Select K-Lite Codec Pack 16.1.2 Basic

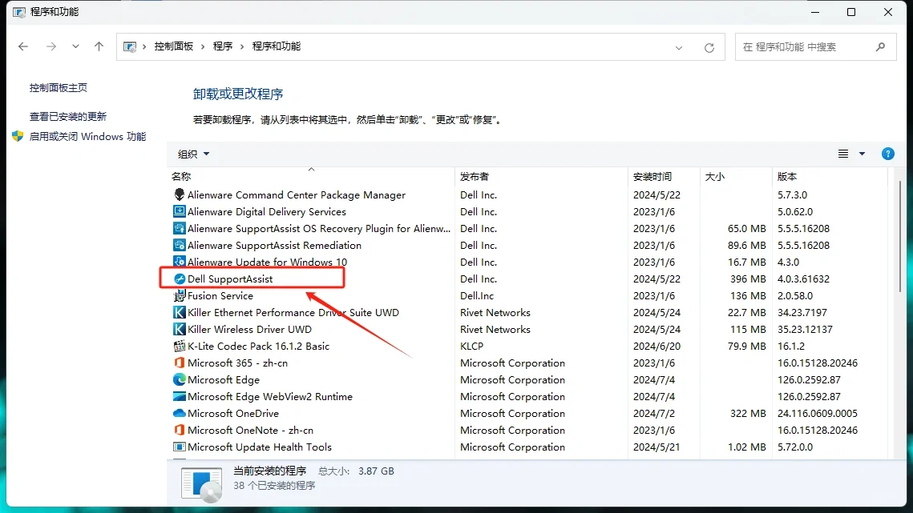click(x=259, y=346)
